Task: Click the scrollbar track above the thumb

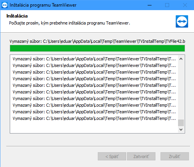Action: (181, 91)
